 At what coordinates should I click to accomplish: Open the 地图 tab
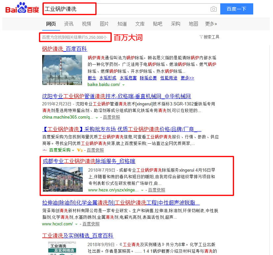pyautogui.click(x=193, y=24)
